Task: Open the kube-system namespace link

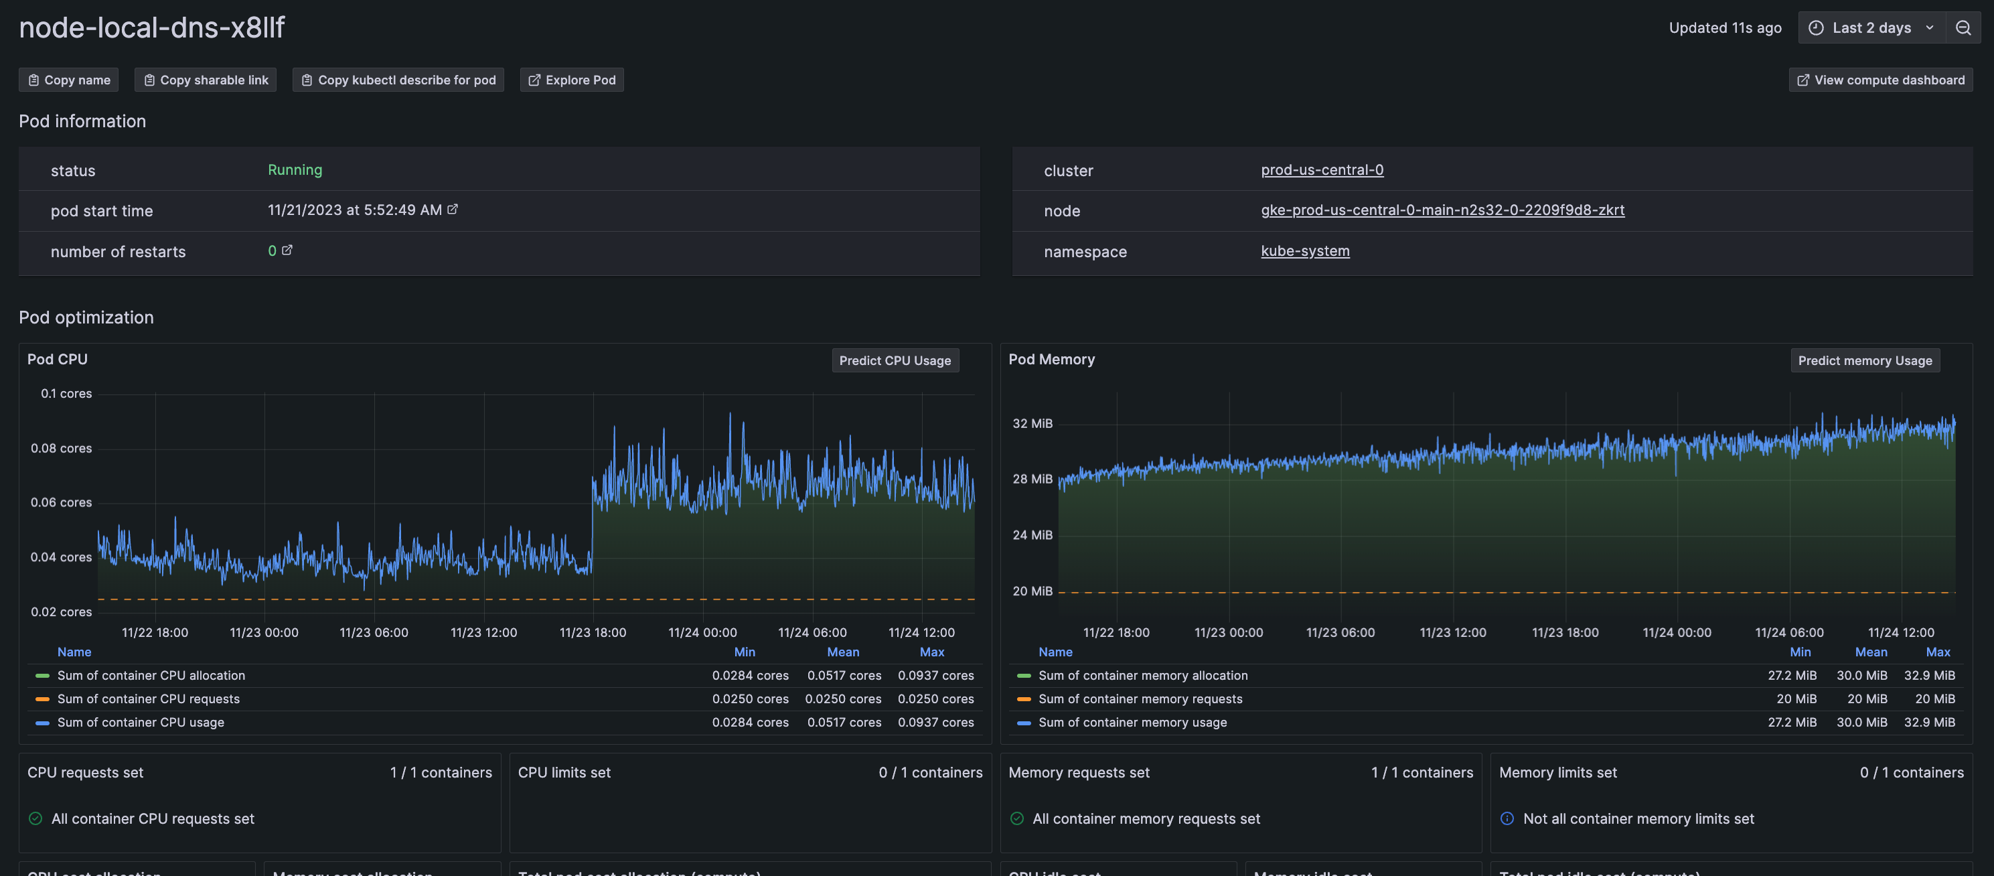Action: (1304, 250)
